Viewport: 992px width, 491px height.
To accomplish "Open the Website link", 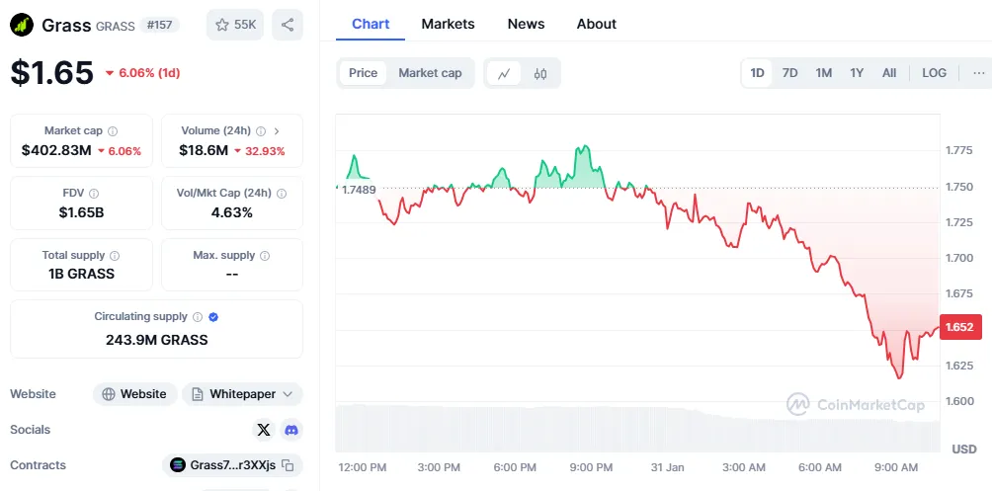I will pos(135,394).
